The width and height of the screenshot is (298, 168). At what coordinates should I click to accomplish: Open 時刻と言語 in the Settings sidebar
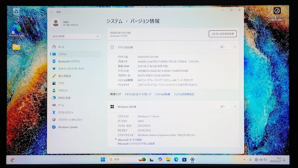click(75, 98)
